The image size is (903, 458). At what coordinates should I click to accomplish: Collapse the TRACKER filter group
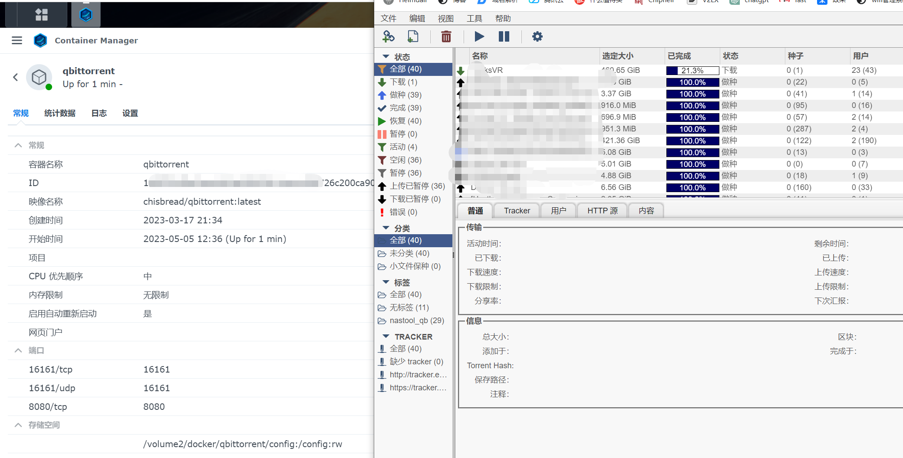tap(386, 337)
